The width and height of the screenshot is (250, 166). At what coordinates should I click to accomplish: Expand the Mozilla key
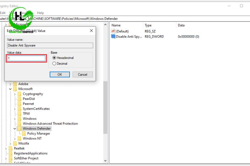[10, 144]
